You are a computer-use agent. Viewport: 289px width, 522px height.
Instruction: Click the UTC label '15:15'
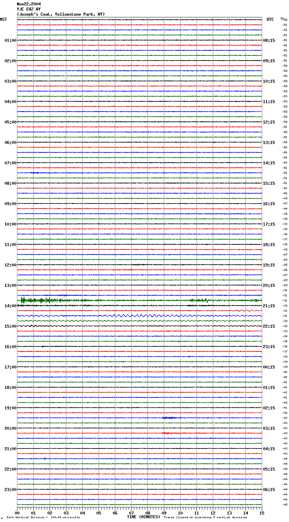[269, 183]
